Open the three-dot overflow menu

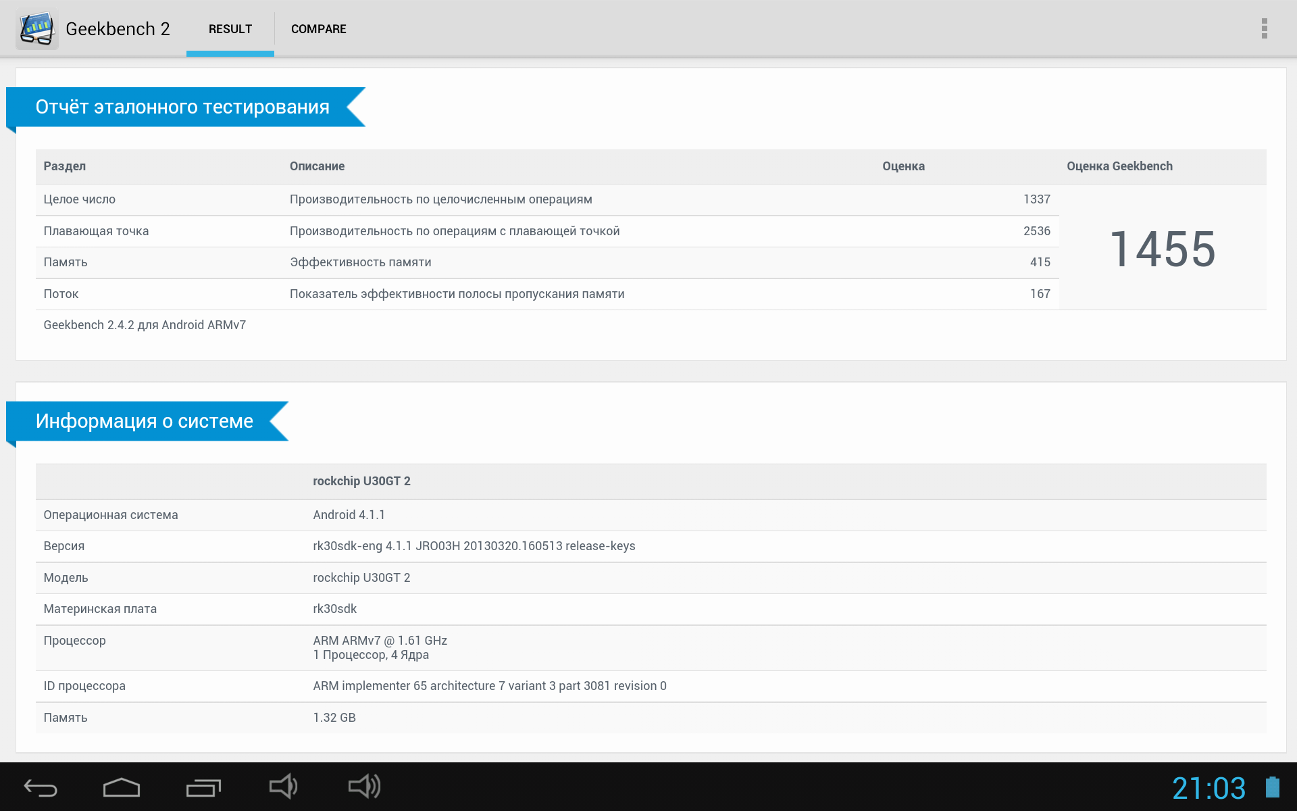tap(1264, 28)
